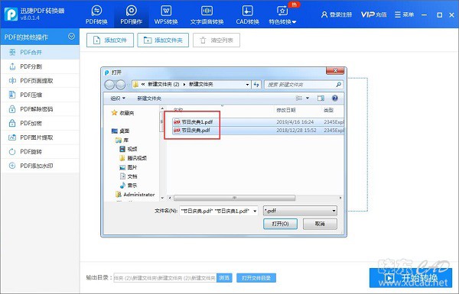459x294 pixels.
Task: Click 打开文件目录 button
Action: (x=256, y=278)
